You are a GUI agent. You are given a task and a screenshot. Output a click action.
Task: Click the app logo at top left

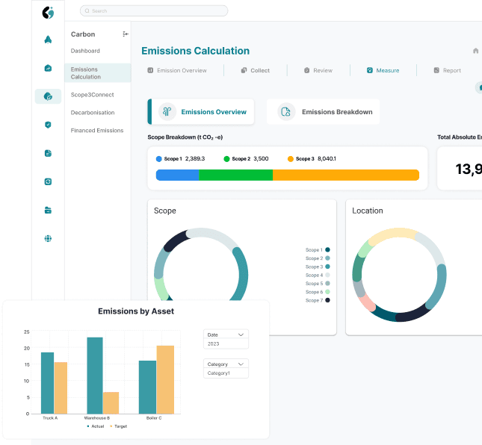48,12
